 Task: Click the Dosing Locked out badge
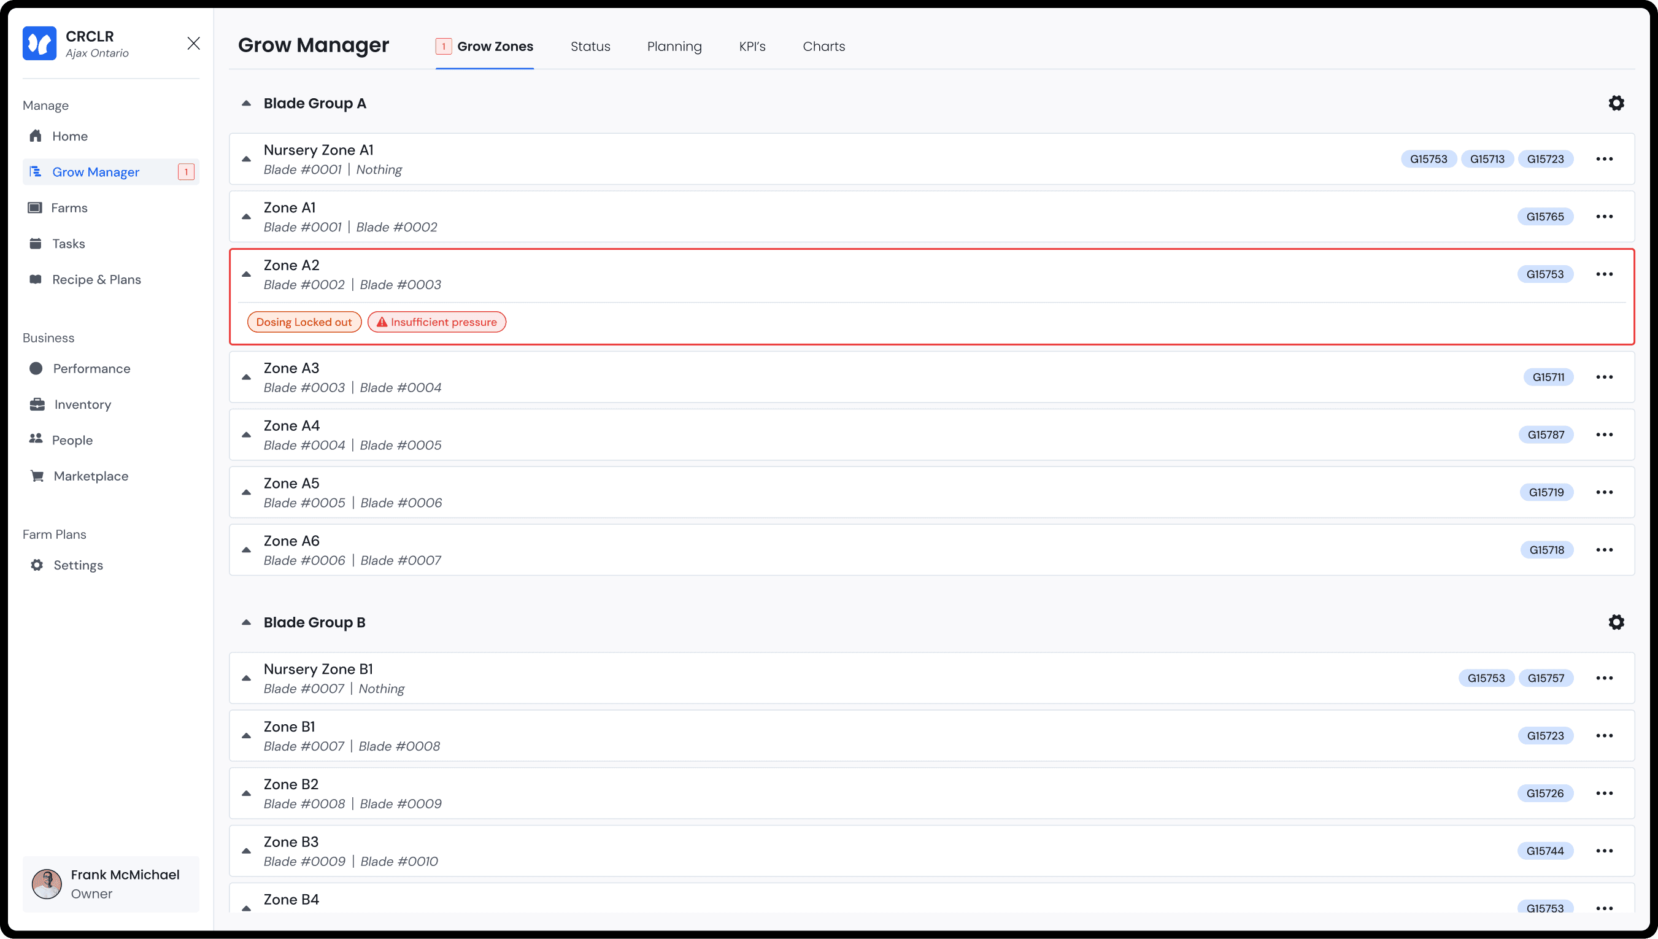pos(304,322)
